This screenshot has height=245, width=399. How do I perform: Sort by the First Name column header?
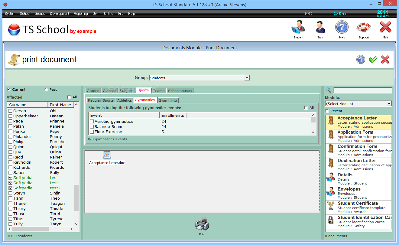tap(61, 105)
